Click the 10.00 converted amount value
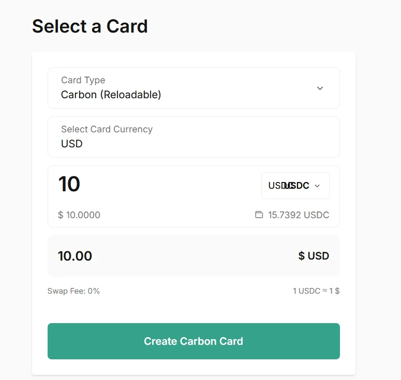 [x=75, y=256]
